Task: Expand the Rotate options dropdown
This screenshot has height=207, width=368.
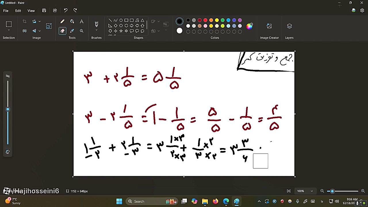Action: click(x=39, y=21)
